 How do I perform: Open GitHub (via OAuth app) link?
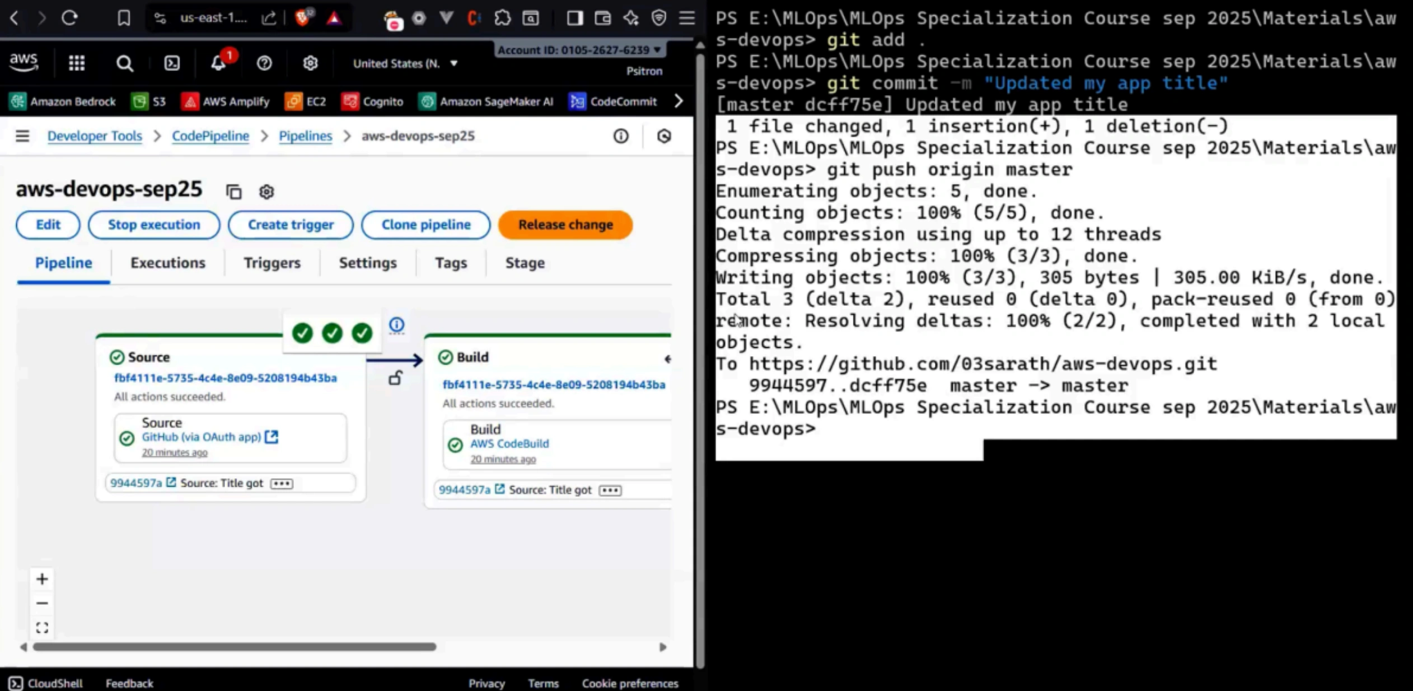(x=210, y=437)
